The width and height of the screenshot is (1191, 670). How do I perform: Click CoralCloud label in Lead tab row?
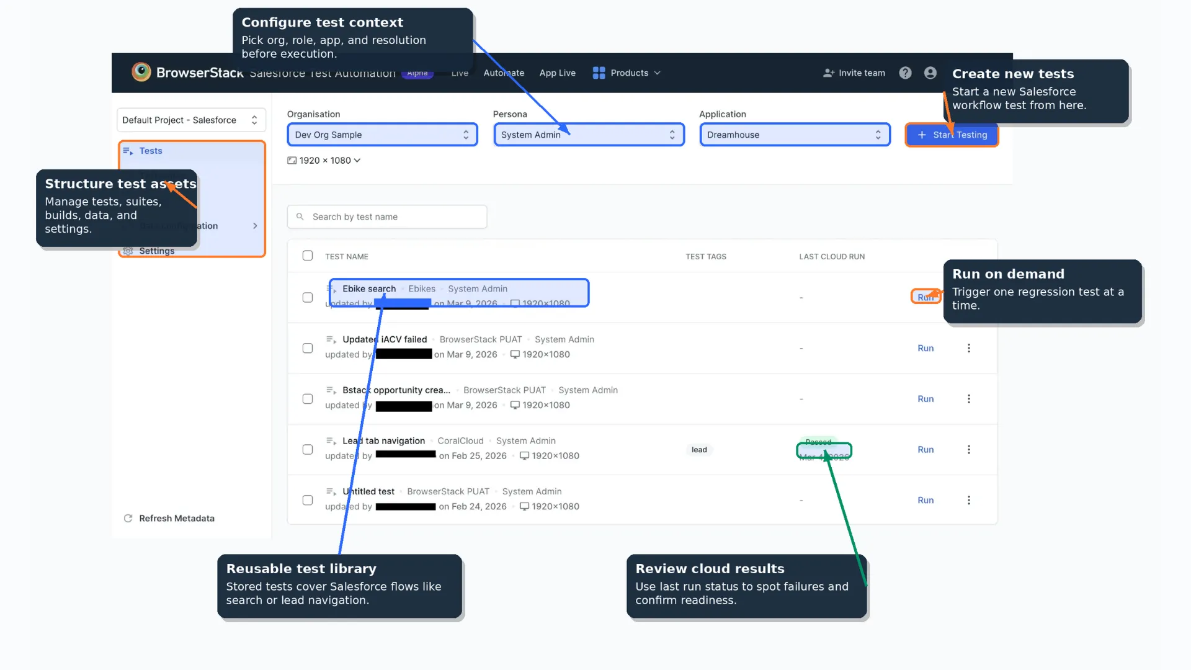pos(460,441)
